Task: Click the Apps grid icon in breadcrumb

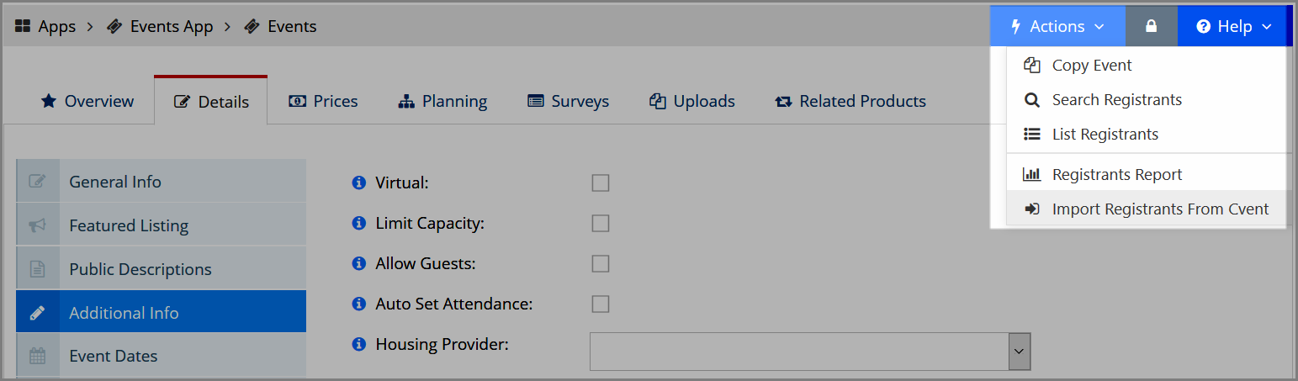Action: pos(23,26)
